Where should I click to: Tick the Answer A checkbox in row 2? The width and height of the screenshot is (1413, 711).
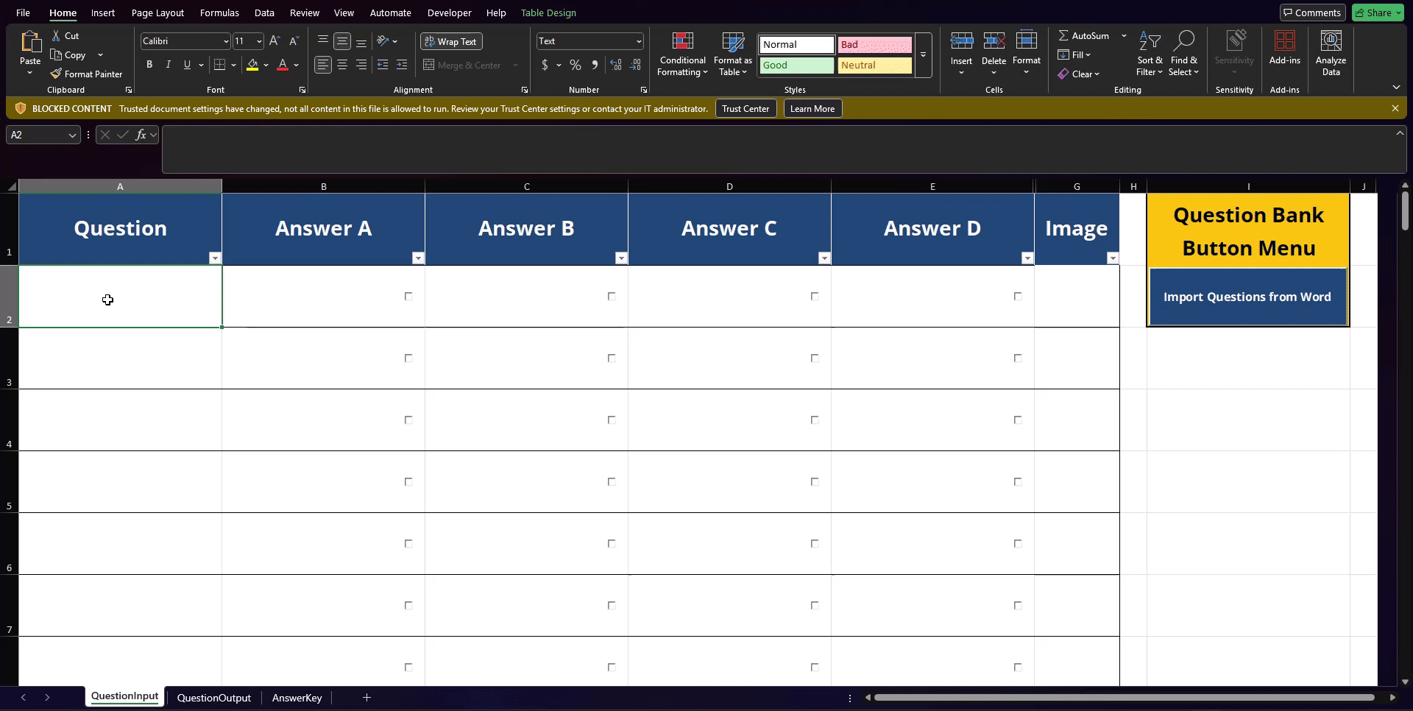pyautogui.click(x=408, y=297)
